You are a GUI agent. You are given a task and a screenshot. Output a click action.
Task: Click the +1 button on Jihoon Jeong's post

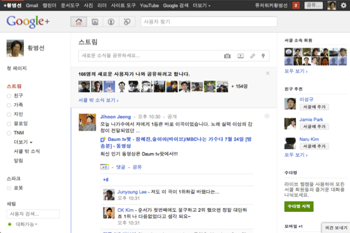105,167
